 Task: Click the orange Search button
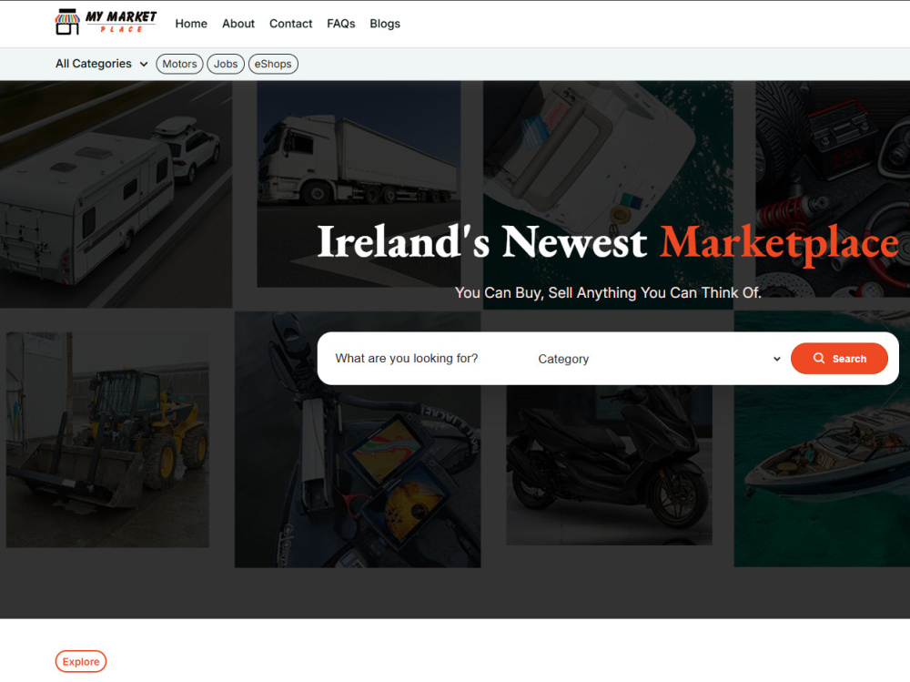point(839,359)
